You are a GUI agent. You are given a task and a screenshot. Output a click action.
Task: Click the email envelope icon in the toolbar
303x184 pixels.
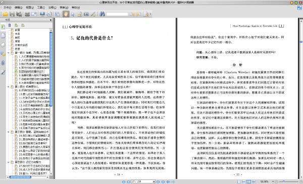[x=34, y=14]
